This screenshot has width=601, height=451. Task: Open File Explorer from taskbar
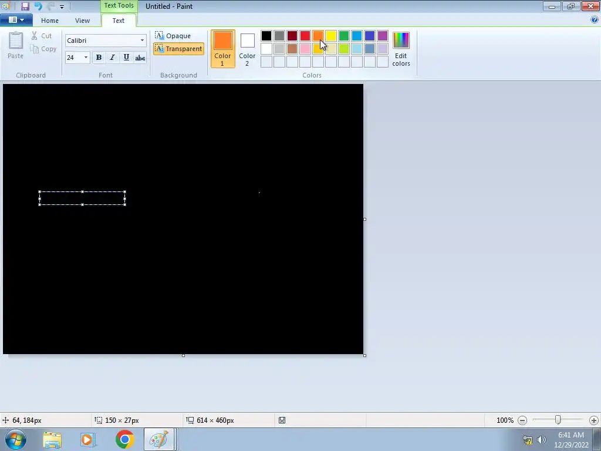coord(52,439)
